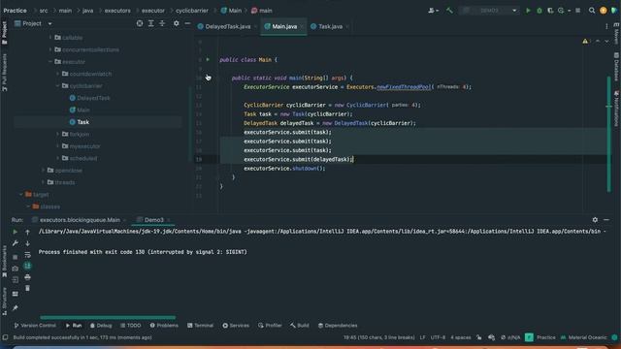Stop the running process in the top toolbar
Viewport: 621px width, 349px height.
tap(578, 11)
